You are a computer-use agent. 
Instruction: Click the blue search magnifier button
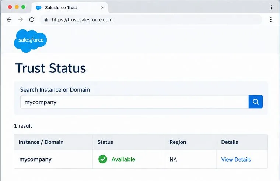click(256, 102)
